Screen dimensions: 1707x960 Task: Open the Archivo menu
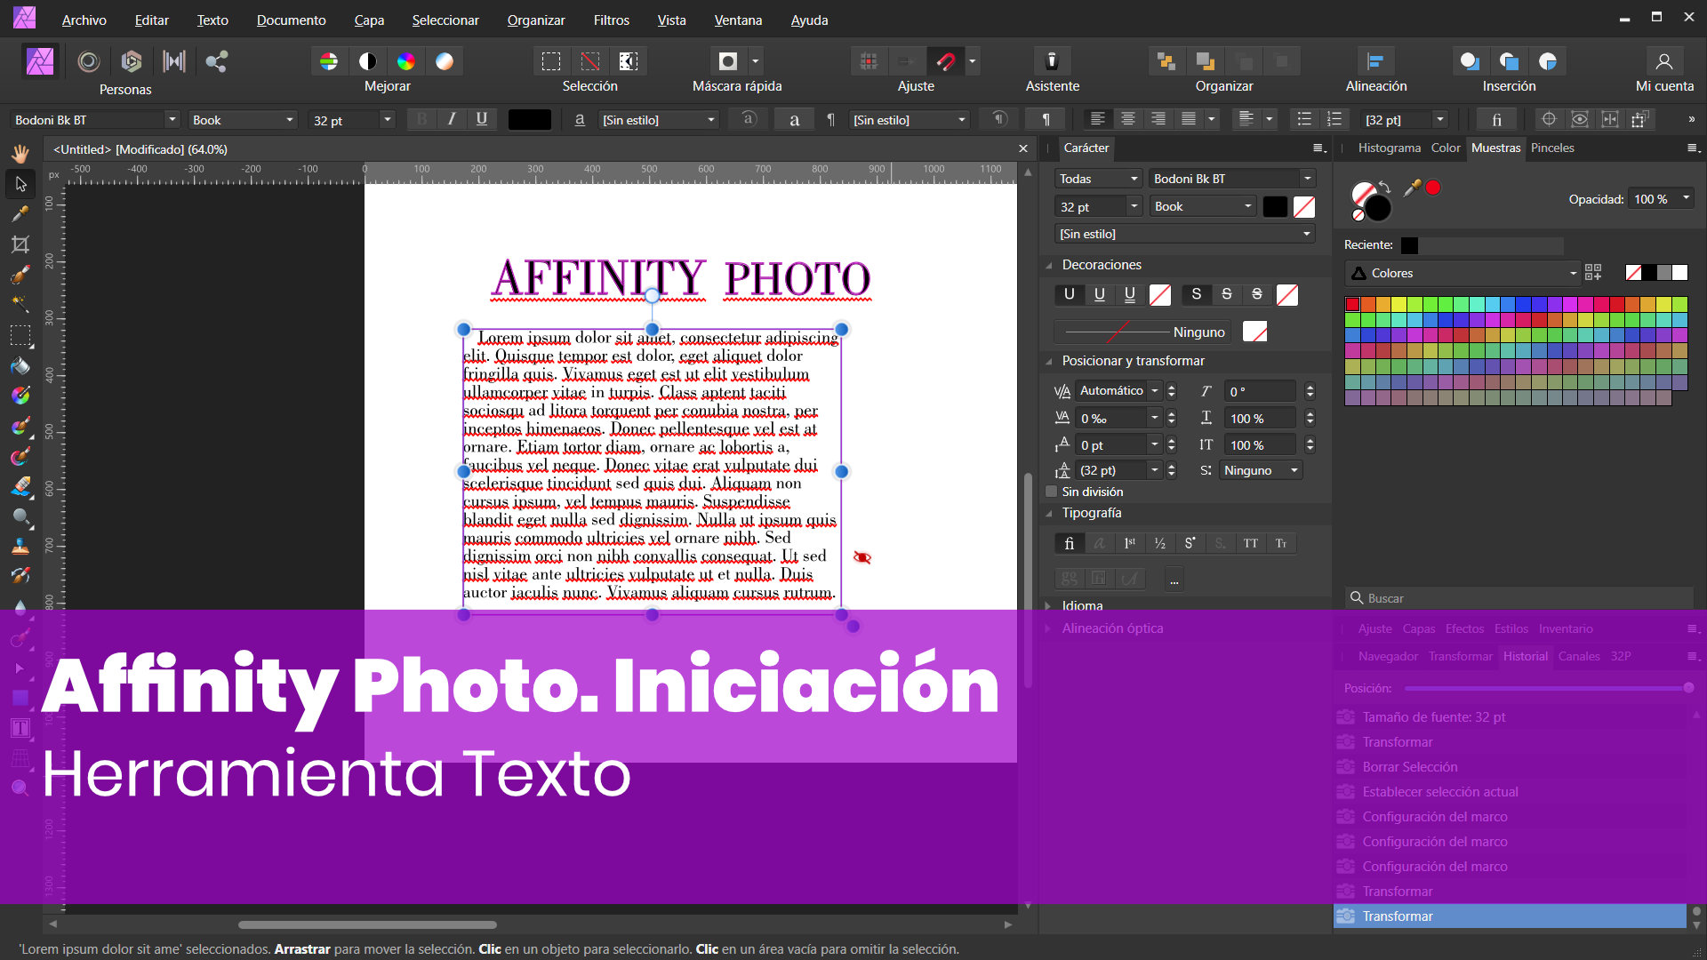84,20
